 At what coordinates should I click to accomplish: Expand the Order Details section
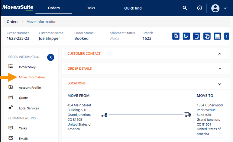(x=220, y=69)
